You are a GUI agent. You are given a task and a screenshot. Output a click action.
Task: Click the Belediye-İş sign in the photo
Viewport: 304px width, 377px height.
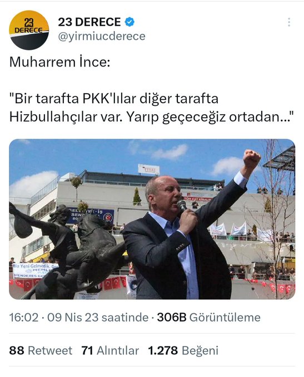(91, 216)
